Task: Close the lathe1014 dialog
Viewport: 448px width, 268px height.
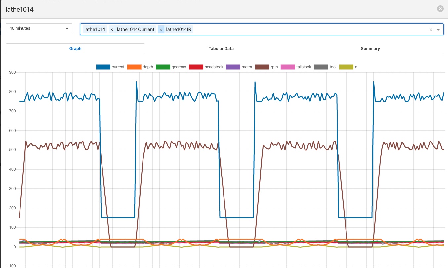Action: [x=440, y=9]
